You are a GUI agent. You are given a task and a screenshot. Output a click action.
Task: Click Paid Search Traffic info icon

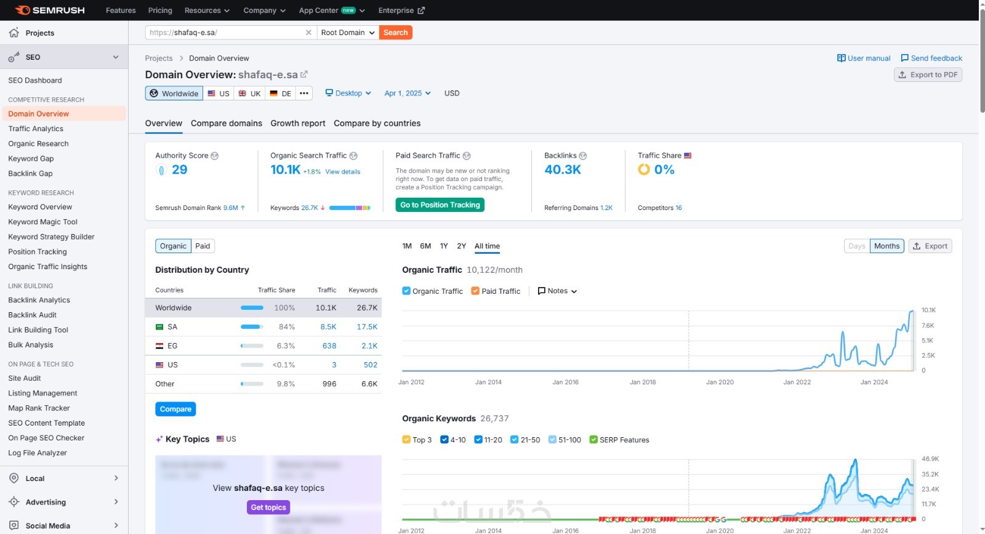467,156
